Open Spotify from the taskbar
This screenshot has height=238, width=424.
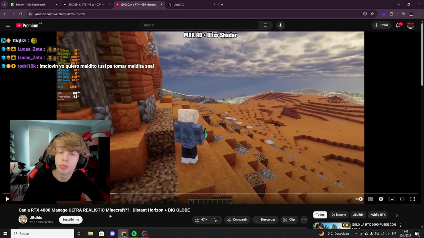[134, 234]
